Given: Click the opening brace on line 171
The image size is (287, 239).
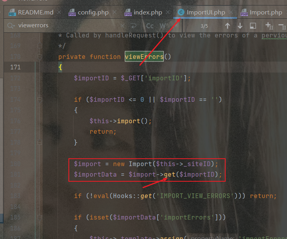Looking at the screenshot, I should (x=60, y=67).
